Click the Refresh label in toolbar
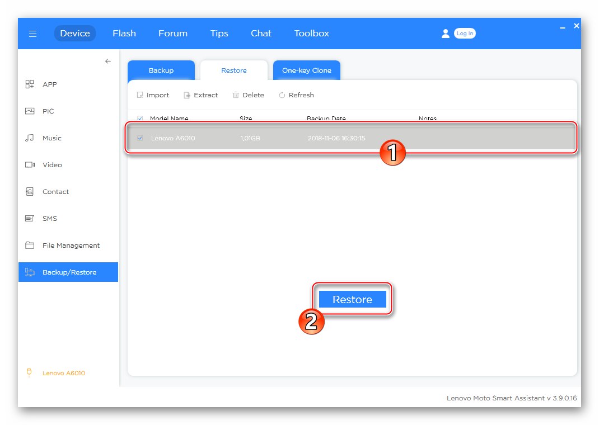 pyautogui.click(x=301, y=95)
